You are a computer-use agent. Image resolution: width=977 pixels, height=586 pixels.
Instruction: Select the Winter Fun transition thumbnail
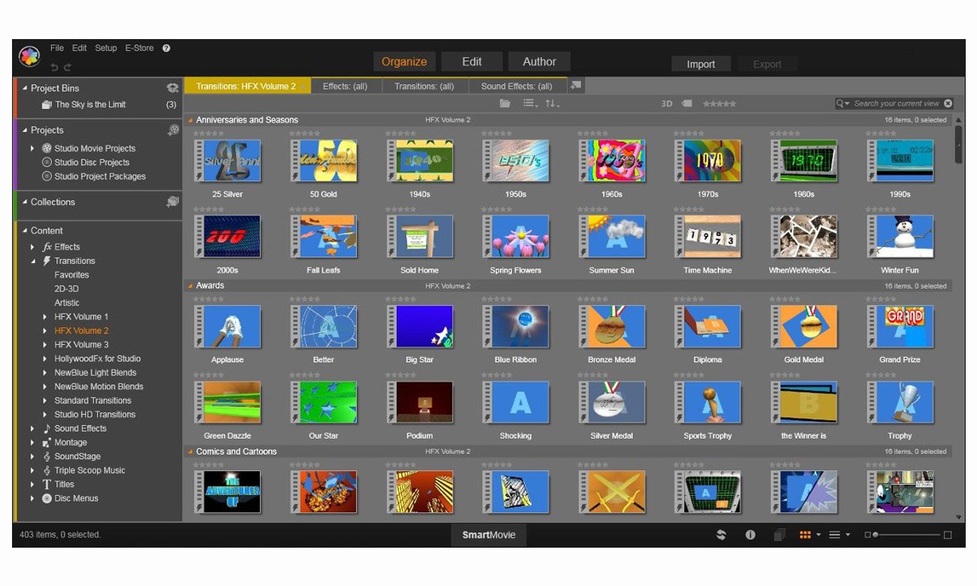pos(900,237)
